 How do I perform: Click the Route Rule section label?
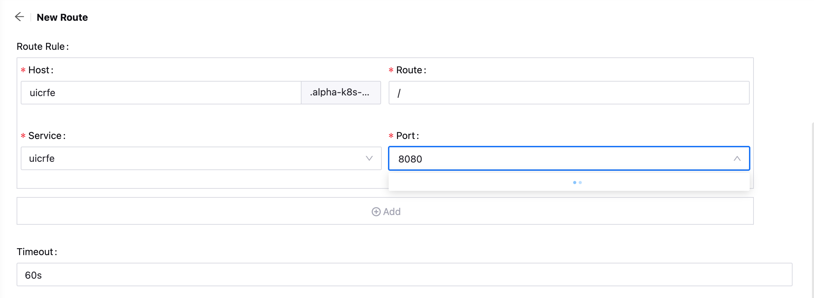[x=42, y=46]
